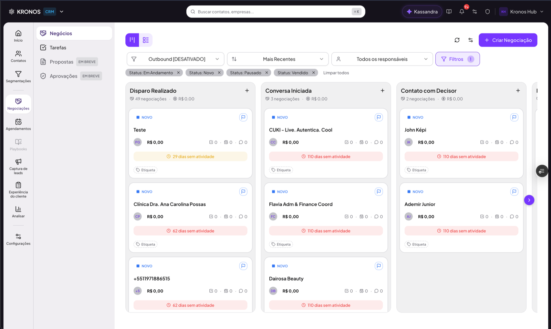
Task: Click the floating dark panel toggle on right edge
Action: point(542,171)
